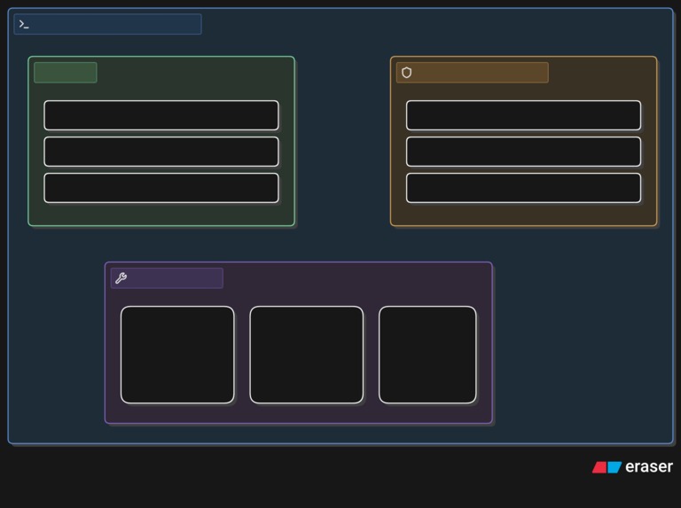Select the bottom node in the green group

[x=161, y=188]
